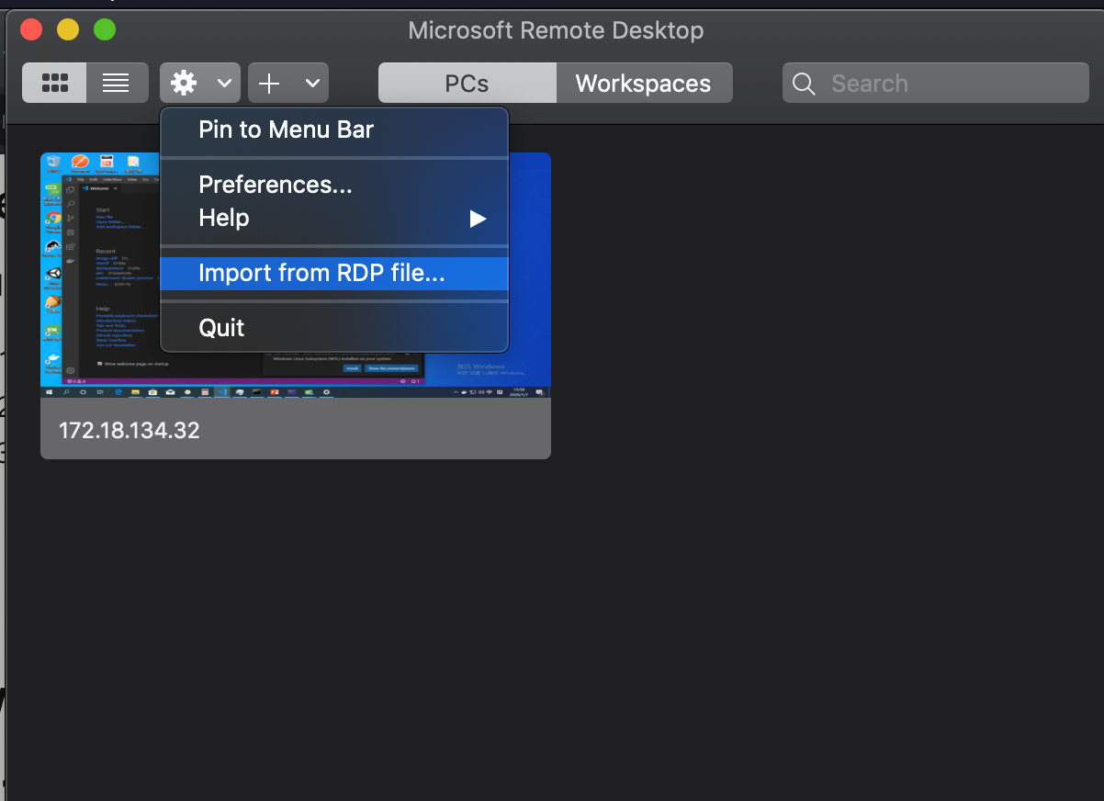Screen dimensions: 1104x801
Task: Click the plus add icon
Action: pos(269,84)
